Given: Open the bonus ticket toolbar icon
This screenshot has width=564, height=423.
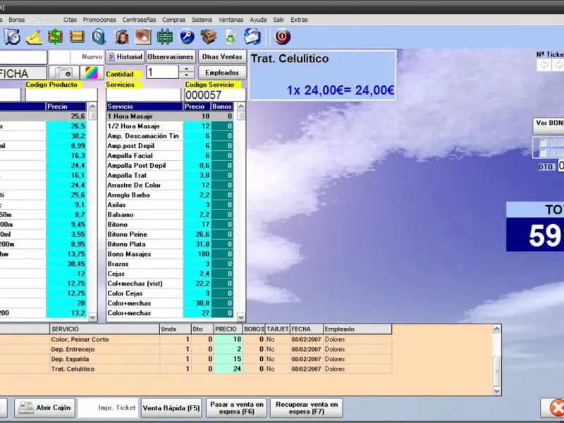Looking at the screenshot, I should pyautogui.click(x=77, y=37).
